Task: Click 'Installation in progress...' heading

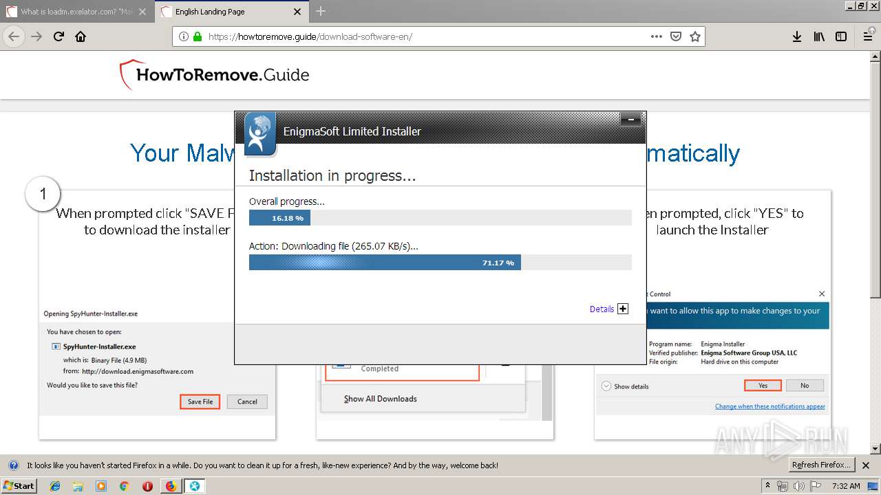Action: pyautogui.click(x=332, y=176)
